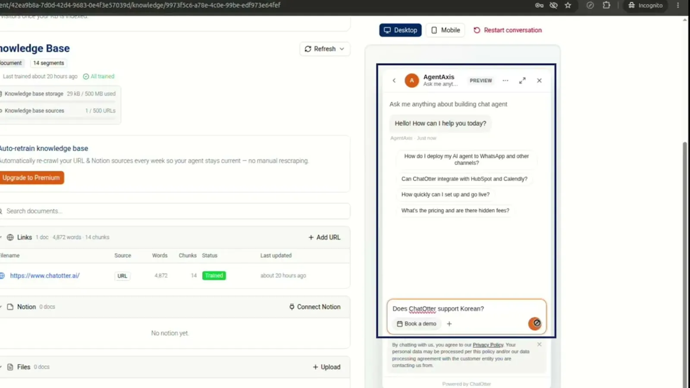This screenshot has width=690, height=388.
Task: Click the AgentAxis avatar icon
Action: (x=411, y=80)
